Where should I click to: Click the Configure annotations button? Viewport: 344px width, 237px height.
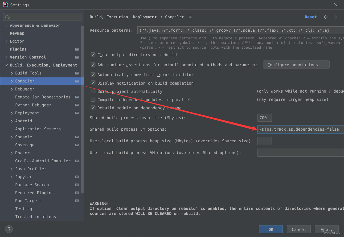point(296,64)
